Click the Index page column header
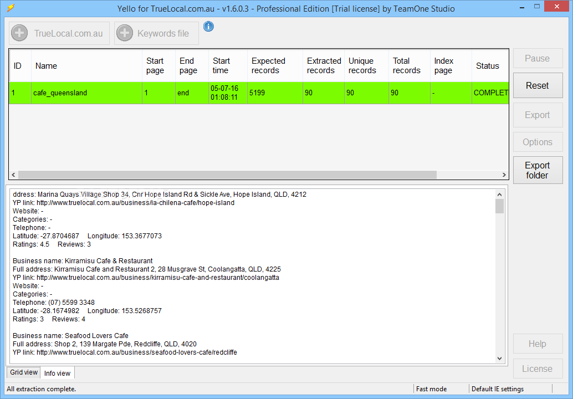The width and height of the screenshot is (573, 399). click(451, 66)
